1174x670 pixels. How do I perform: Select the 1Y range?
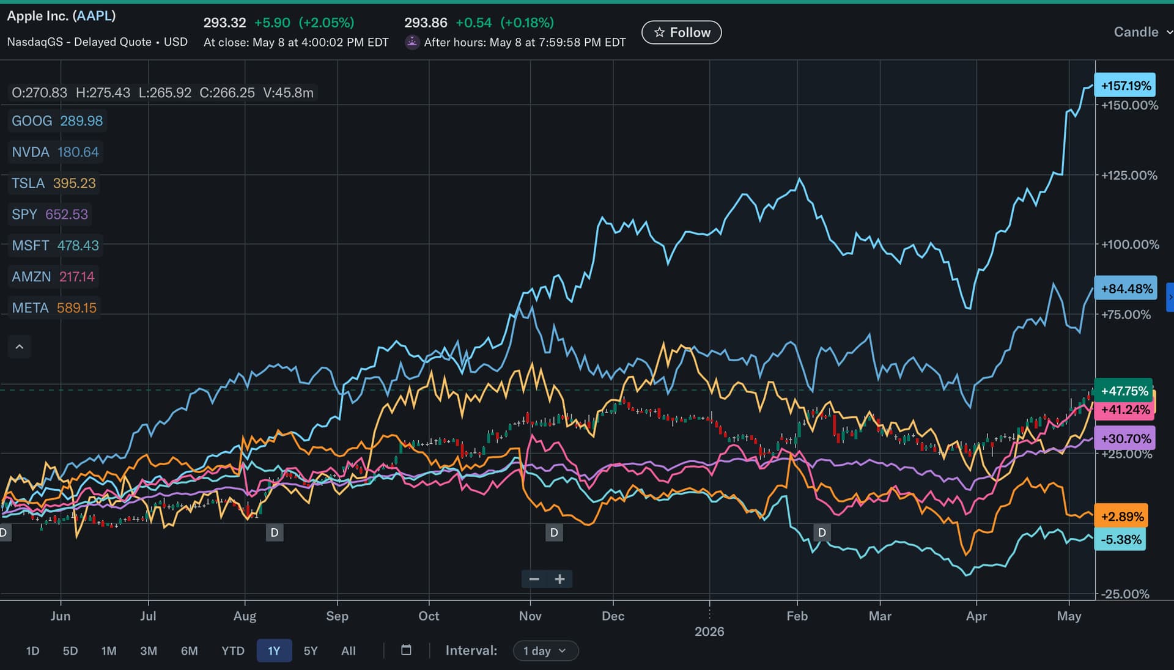[x=274, y=650]
